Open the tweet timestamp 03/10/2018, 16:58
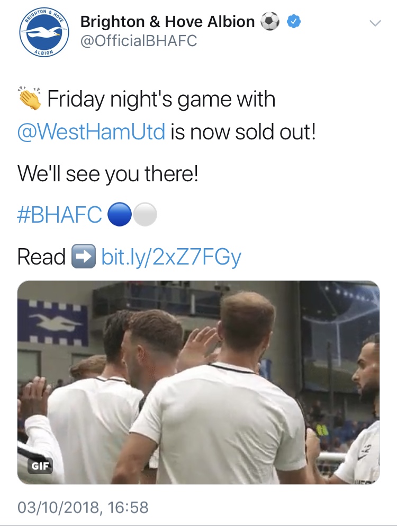 point(83,507)
